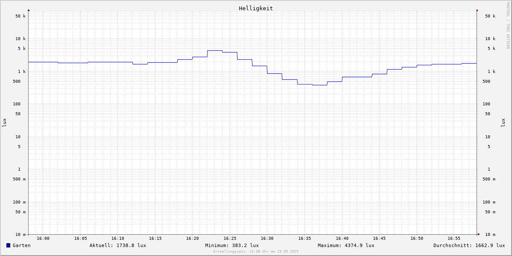Viewport: 512px width, 256px height.
Task: Click the Minimum 383.2 lux value
Action: (x=232, y=245)
